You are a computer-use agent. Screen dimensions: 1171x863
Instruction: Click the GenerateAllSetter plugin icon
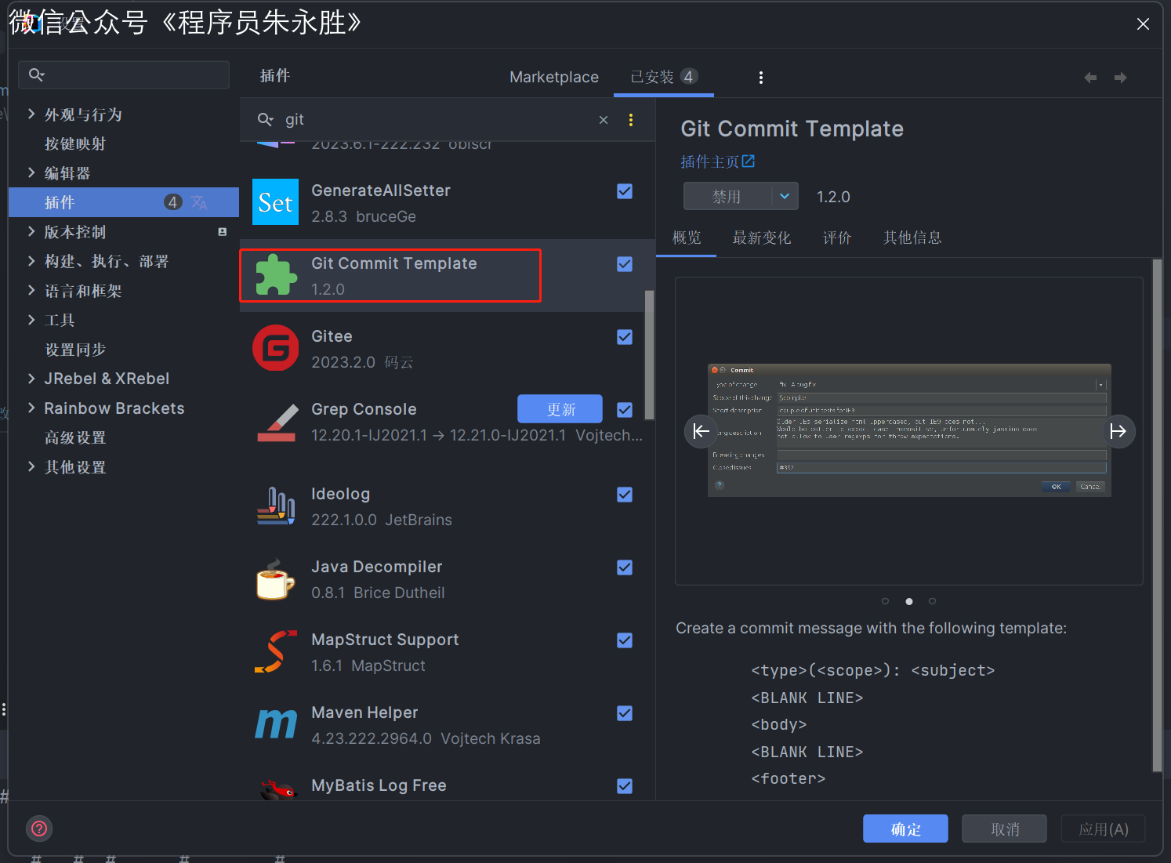tap(275, 201)
